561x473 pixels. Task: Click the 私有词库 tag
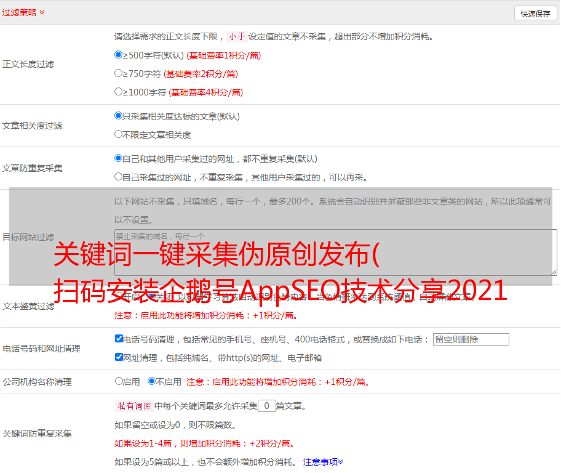tap(134, 406)
